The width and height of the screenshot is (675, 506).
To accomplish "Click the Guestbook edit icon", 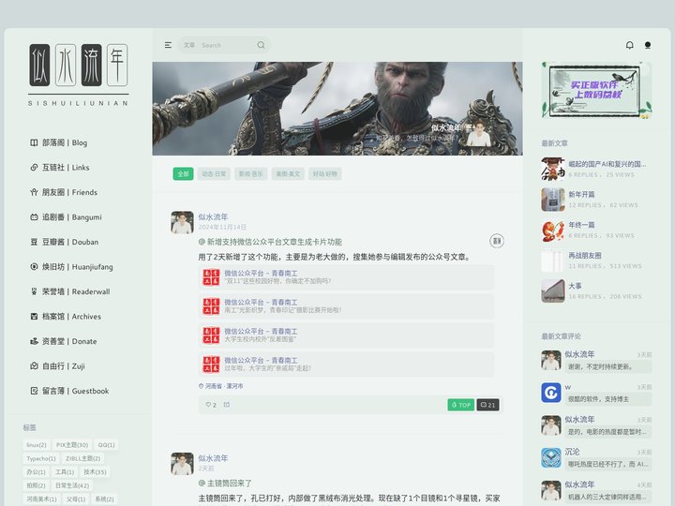I will pyautogui.click(x=34, y=391).
